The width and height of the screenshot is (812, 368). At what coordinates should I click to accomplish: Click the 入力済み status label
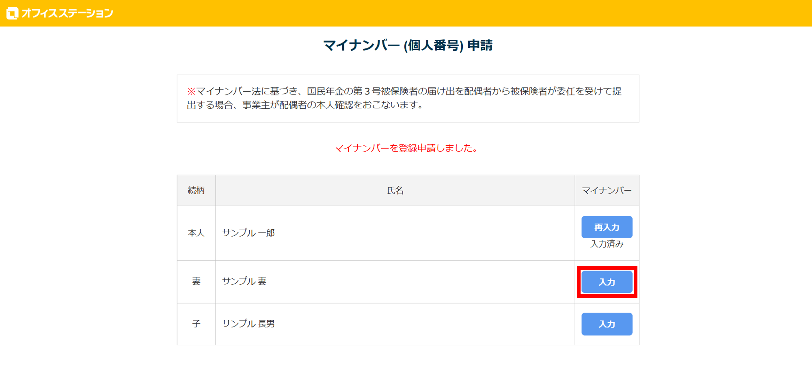pos(607,244)
